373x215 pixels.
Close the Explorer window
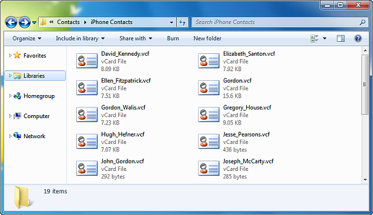click(x=358, y=6)
